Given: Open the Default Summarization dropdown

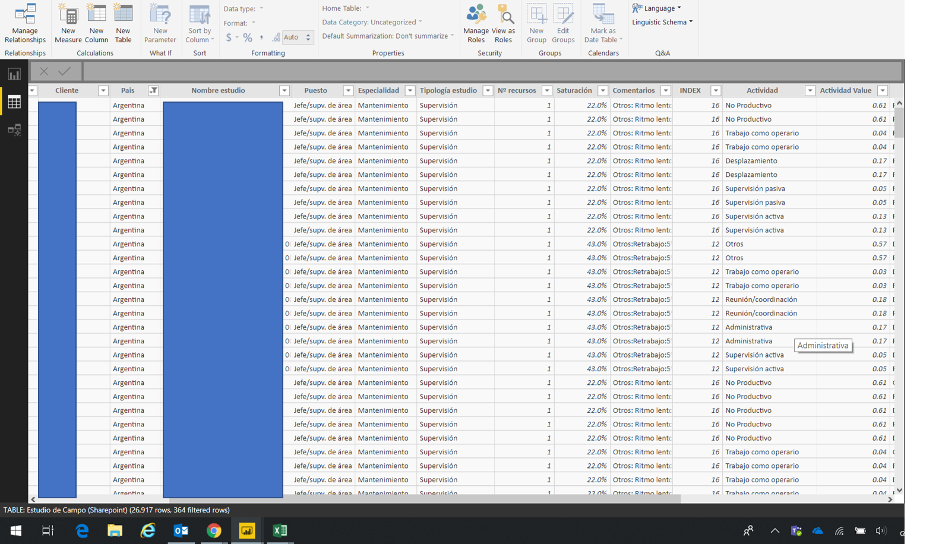Looking at the screenshot, I should 388,36.
